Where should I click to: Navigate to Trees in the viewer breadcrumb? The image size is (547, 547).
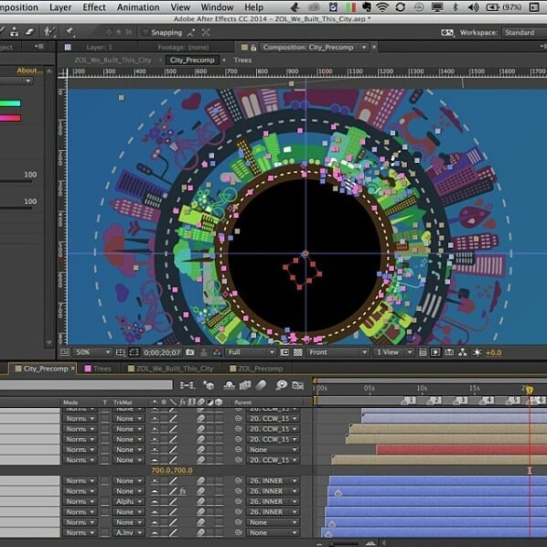tap(242, 60)
